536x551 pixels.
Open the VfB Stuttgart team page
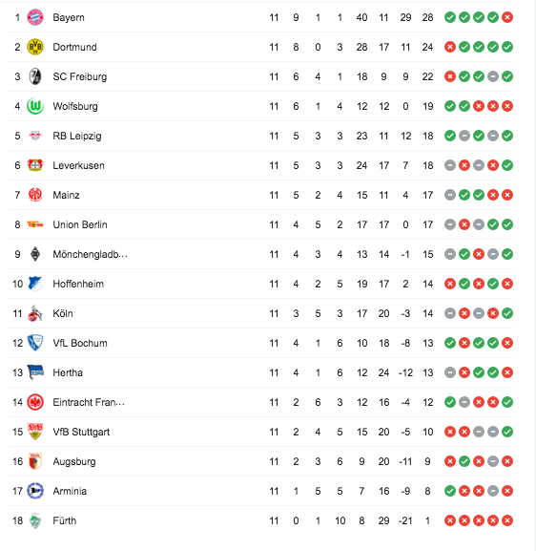[81, 432]
